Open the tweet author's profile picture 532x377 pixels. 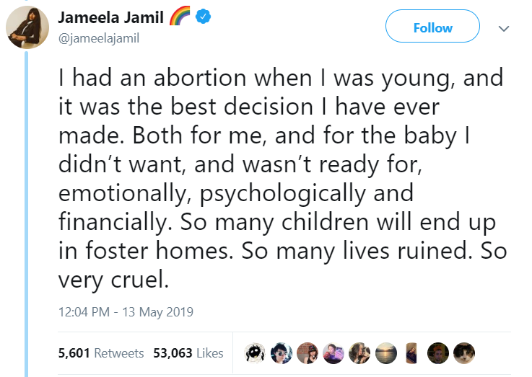27,27
